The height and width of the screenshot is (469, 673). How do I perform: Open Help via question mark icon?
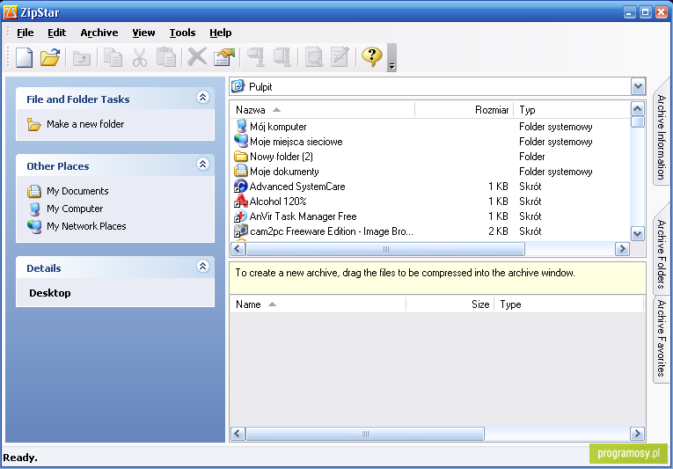pyautogui.click(x=372, y=56)
